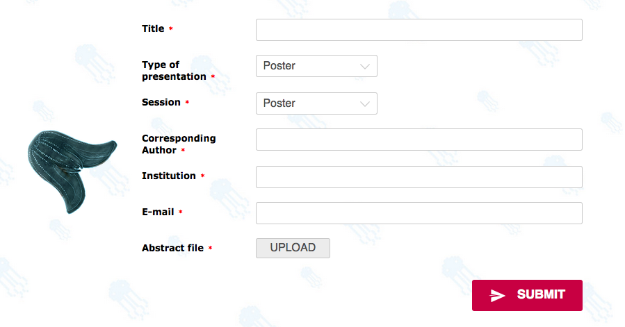The image size is (625, 327).
Task: Submit the form with SUBMIT button
Action: click(527, 295)
